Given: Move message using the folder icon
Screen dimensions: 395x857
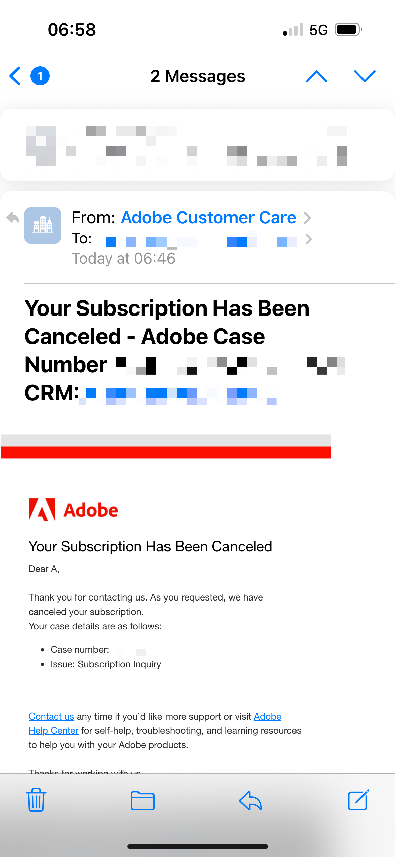Looking at the screenshot, I should coord(143,800).
